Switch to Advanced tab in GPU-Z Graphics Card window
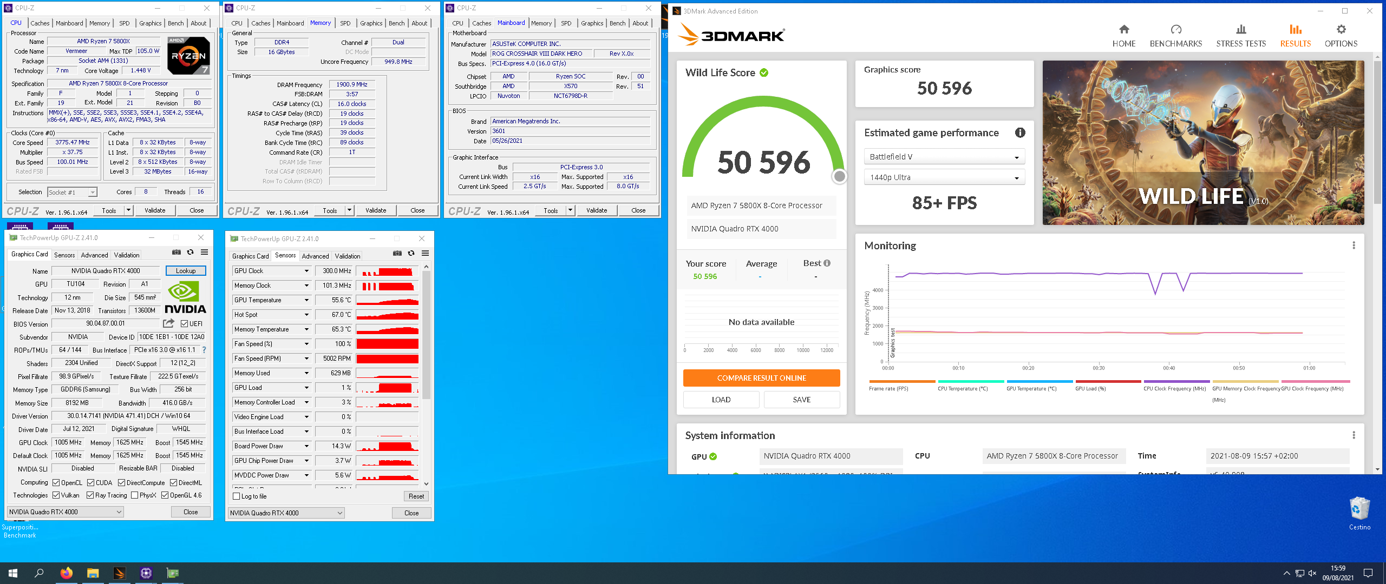Screen dimensions: 1386x584 click(x=94, y=255)
